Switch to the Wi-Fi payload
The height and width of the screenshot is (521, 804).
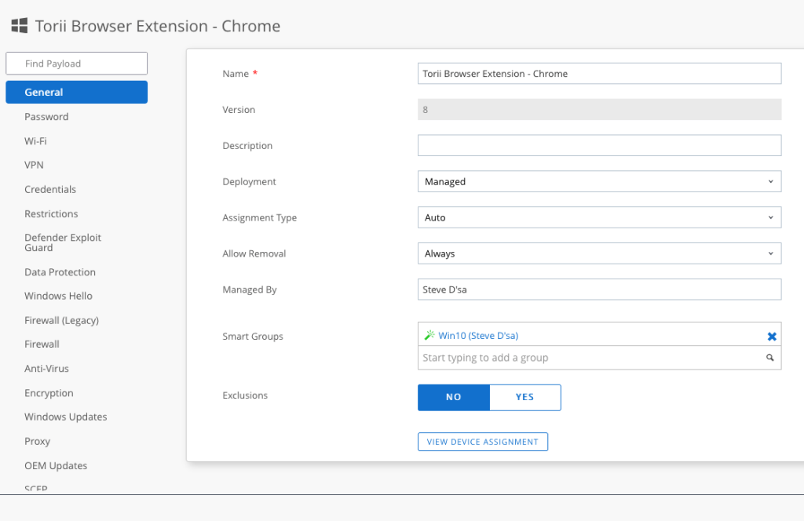(35, 141)
